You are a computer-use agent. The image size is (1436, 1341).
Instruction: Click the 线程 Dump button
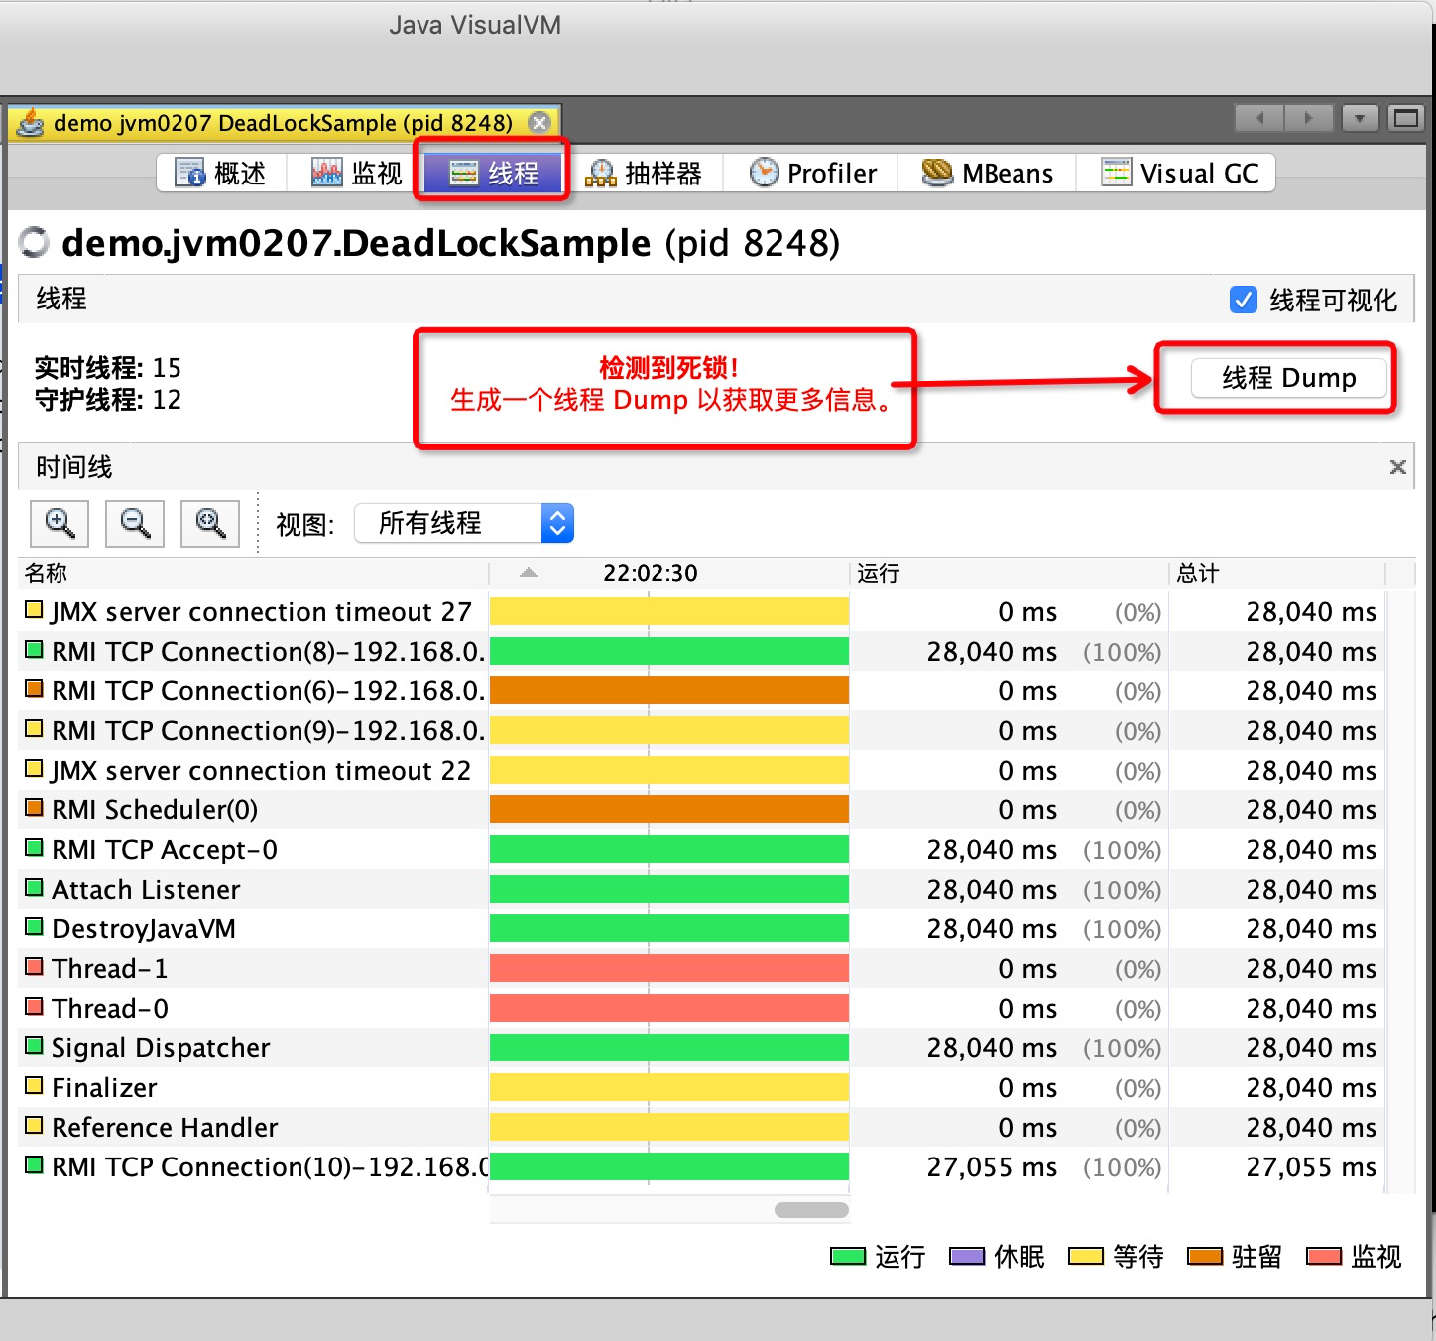pyautogui.click(x=1288, y=378)
